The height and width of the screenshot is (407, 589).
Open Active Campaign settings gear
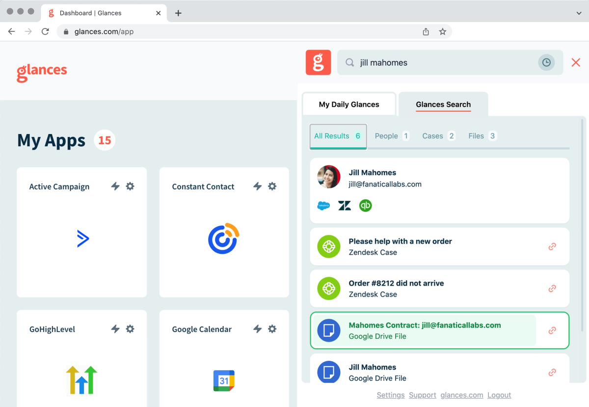pos(130,186)
